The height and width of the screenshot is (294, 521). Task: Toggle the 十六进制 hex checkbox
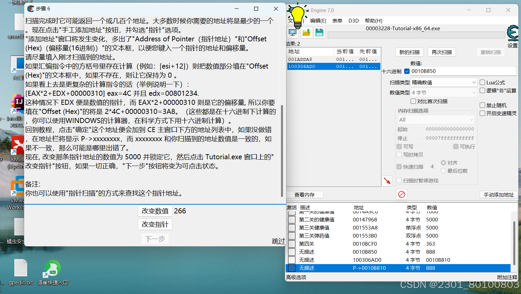(x=407, y=71)
